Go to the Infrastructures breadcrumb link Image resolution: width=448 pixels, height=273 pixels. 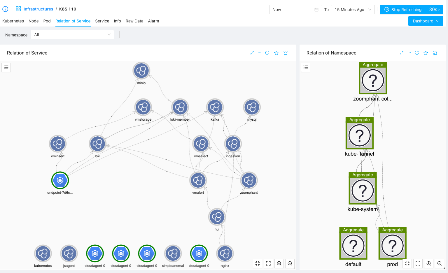pyautogui.click(x=38, y=9)
